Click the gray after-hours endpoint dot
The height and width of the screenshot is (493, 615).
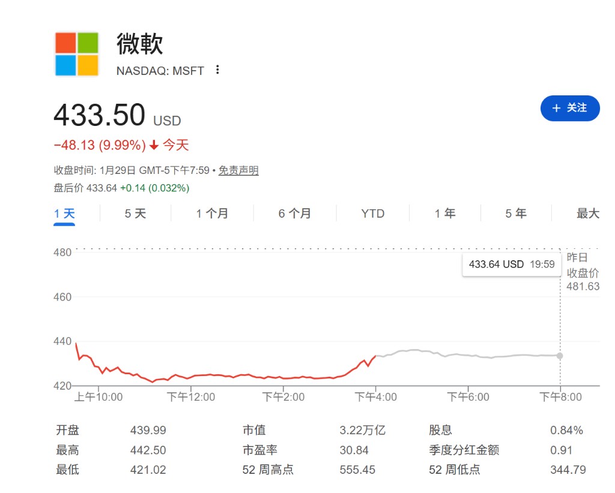point(560,356)
